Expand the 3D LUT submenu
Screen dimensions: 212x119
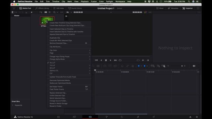[x=69, y=68]
